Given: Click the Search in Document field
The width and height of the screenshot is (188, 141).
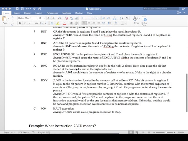Looking at the screenshot, I should click(x=161, y=9).
